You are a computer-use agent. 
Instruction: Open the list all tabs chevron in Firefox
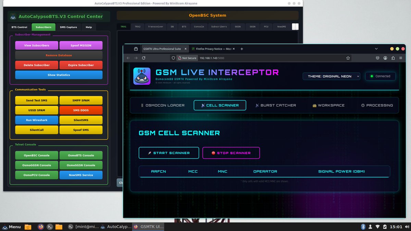coord(376,49)
